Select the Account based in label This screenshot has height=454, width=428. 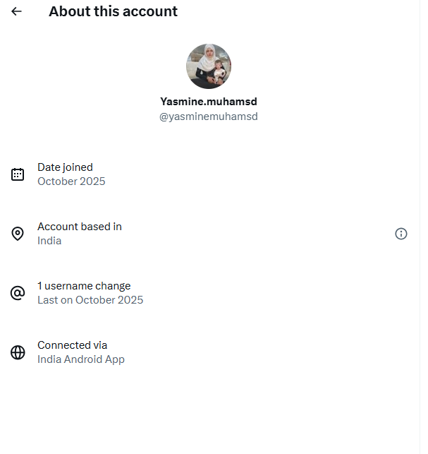pos(80,227)
